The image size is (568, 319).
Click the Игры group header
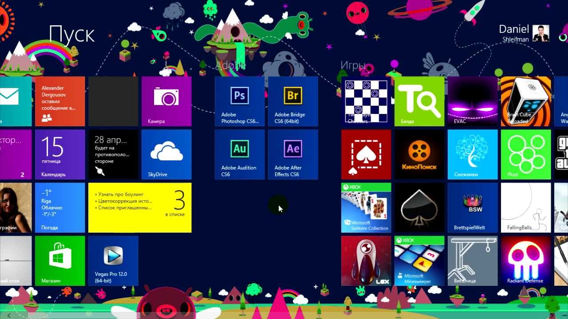353,66
